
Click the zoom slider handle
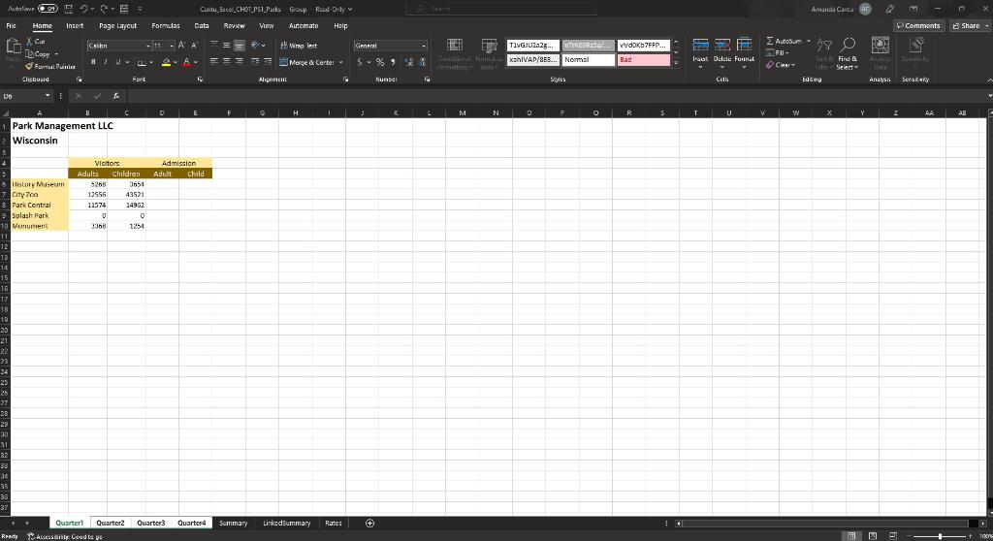click(x=940, y=536)
